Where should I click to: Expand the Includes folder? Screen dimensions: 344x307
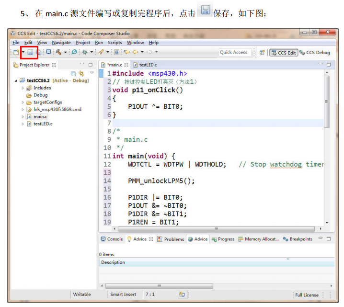[23, 88]
